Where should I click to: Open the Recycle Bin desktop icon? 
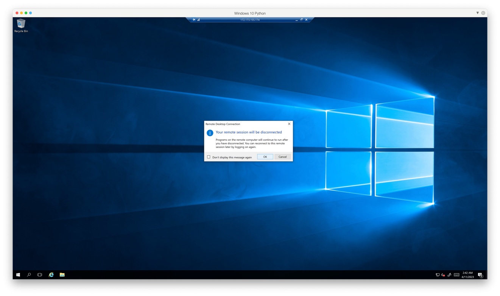21,26
